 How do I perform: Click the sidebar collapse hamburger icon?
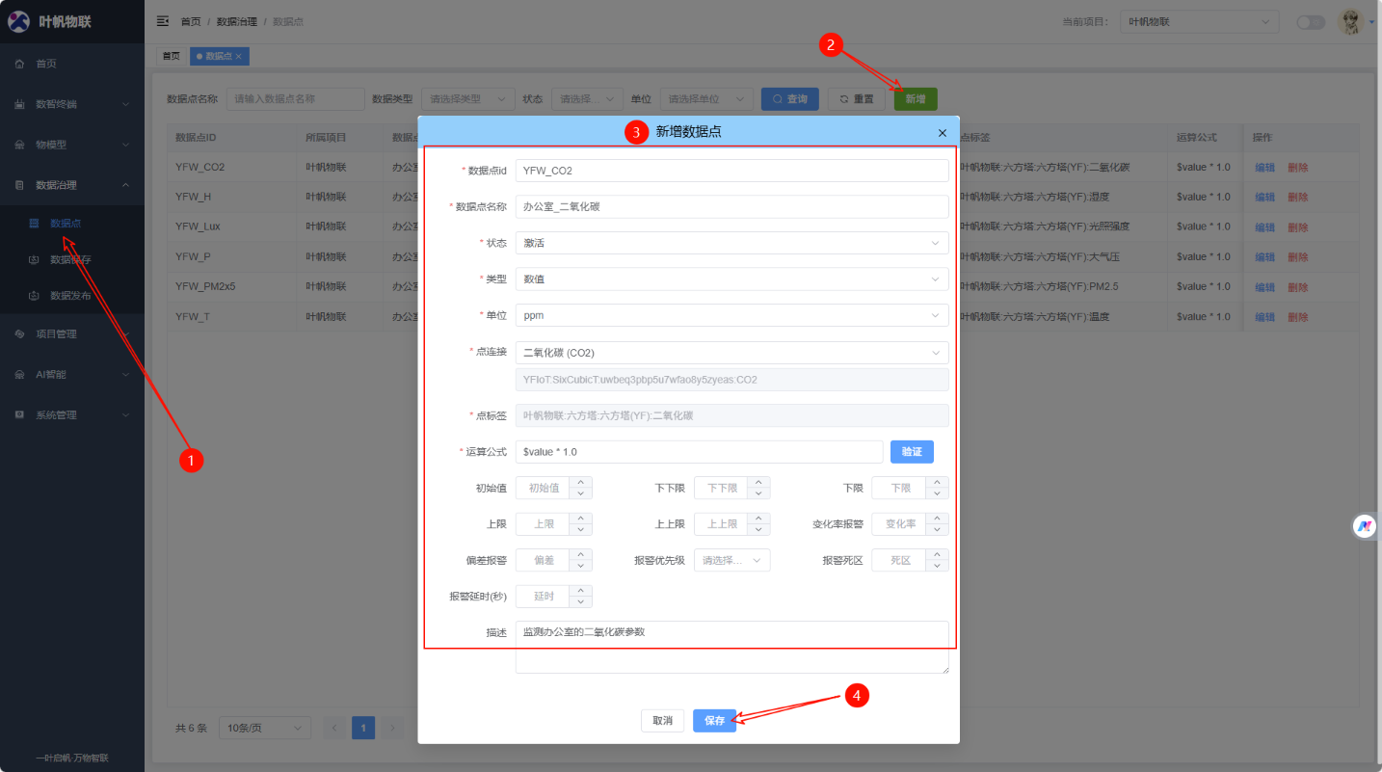click(163, 21)
